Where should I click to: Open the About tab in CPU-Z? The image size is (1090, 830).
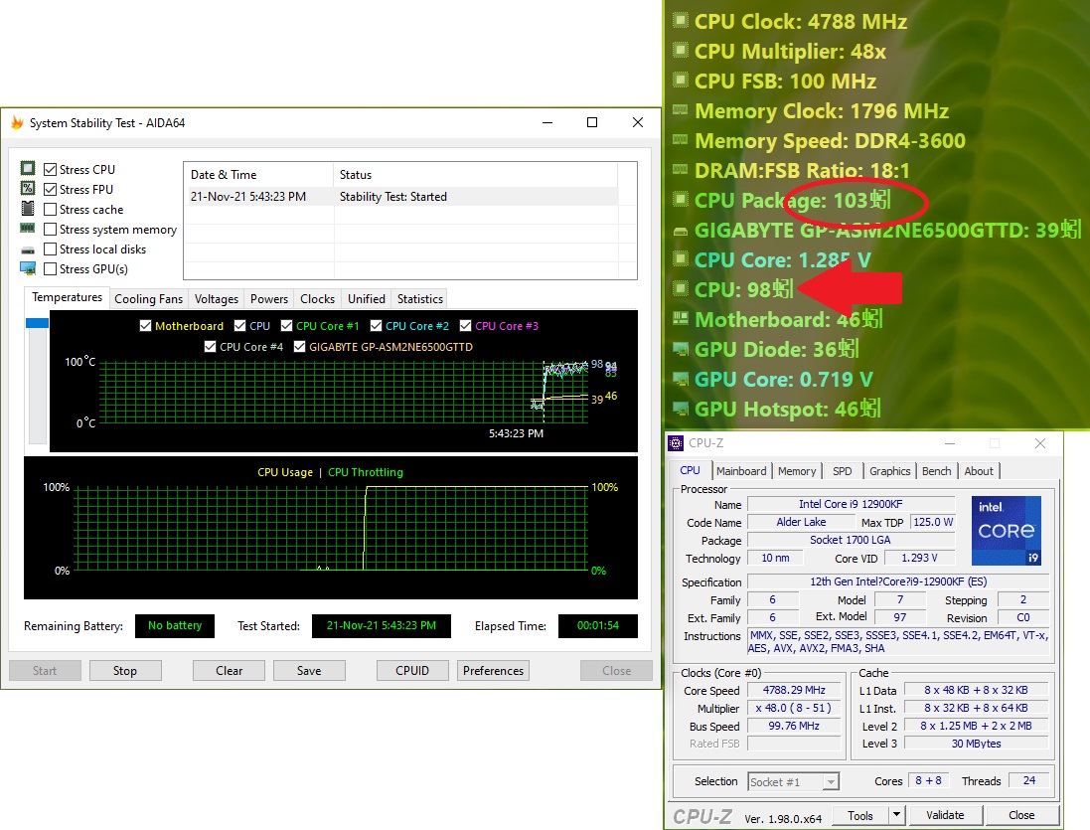(x=979, y=471)
